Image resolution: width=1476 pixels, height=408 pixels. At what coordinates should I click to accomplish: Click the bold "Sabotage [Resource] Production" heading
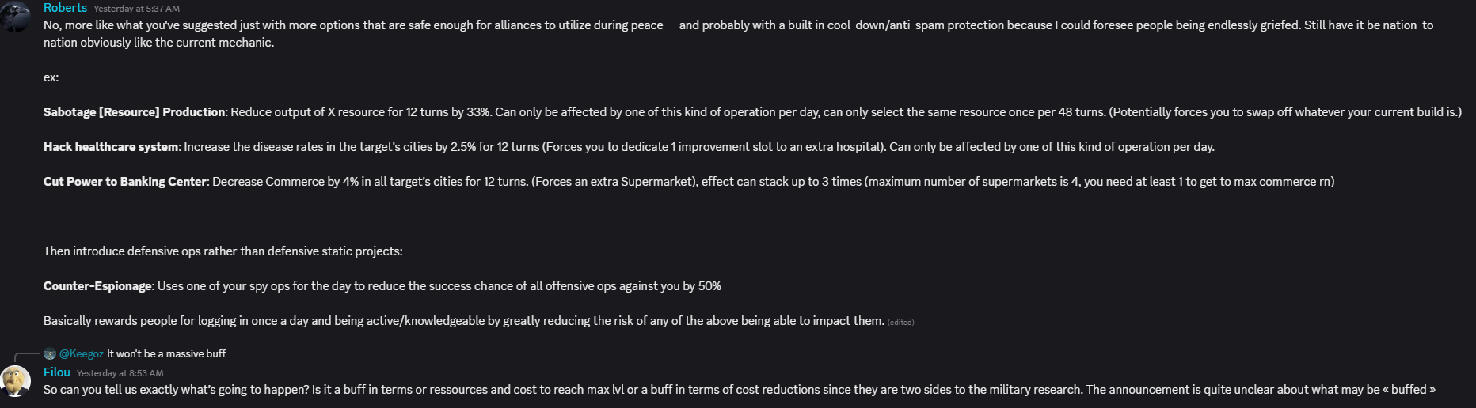[134, 112]
